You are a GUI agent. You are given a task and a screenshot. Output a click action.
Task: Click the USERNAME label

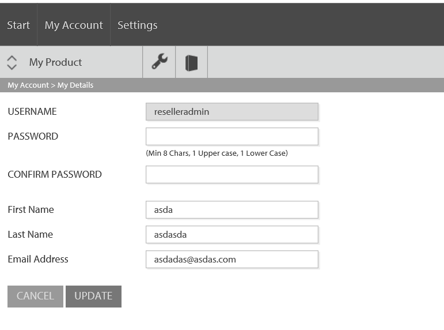tap(32, 111)
